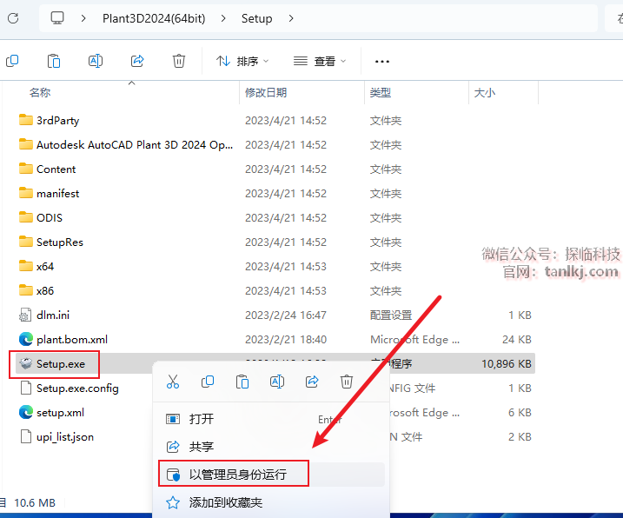
Task: Click the context menu Delete icon
Action: 347,382
